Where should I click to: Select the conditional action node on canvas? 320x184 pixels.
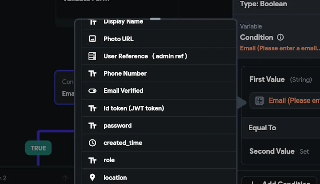pos(65,88)
